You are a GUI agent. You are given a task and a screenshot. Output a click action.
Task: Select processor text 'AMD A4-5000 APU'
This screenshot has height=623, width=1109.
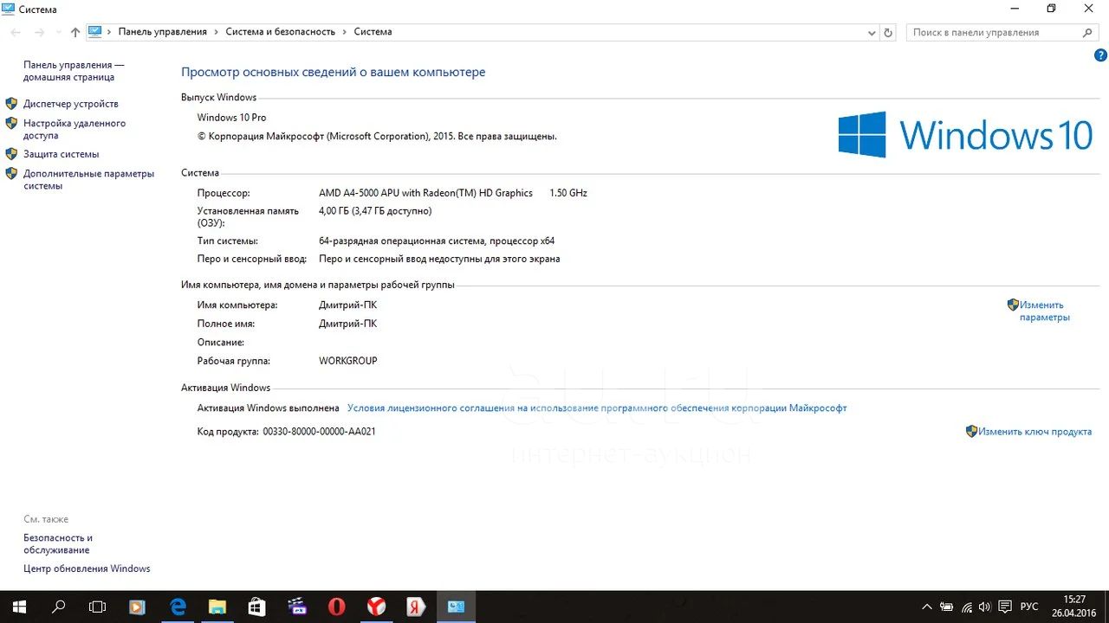tap(359, 193)
